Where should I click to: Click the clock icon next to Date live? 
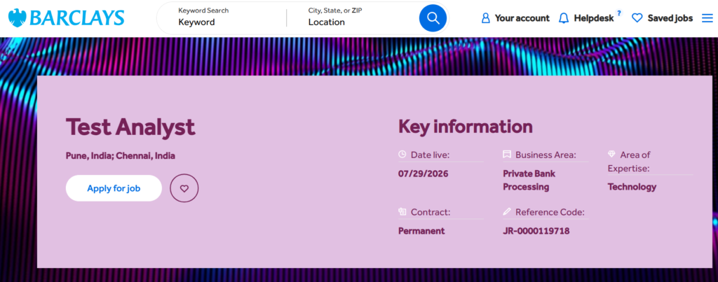(402, 155)
